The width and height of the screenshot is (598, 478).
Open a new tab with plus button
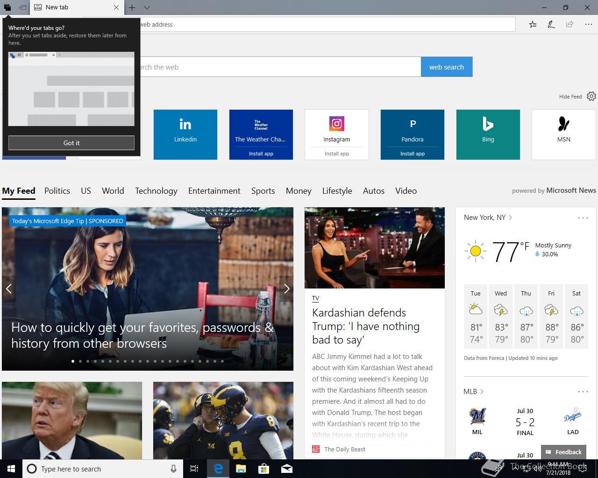[132, 7]
